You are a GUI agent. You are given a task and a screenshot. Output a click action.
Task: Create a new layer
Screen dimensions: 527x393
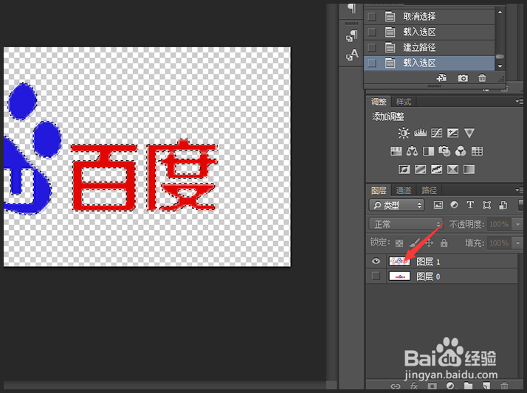click(486, 386)
